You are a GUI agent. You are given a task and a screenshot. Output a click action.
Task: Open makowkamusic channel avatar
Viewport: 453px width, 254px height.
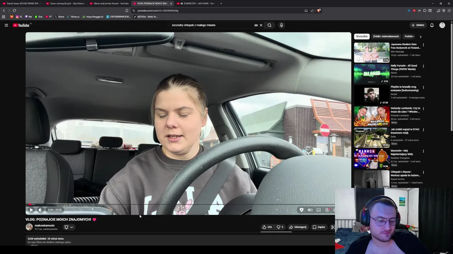(x=29, y=227)
